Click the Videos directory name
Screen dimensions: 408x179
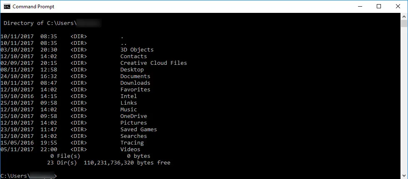coord(130,150)
